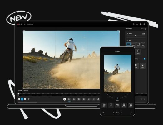Undo the last edit on desktop
The image size is (163, 125).
(x=141, y=99)
